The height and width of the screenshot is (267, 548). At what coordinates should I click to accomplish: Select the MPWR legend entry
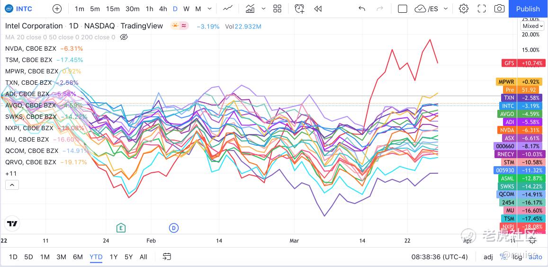pyautogui.click(x=43, y=71)
